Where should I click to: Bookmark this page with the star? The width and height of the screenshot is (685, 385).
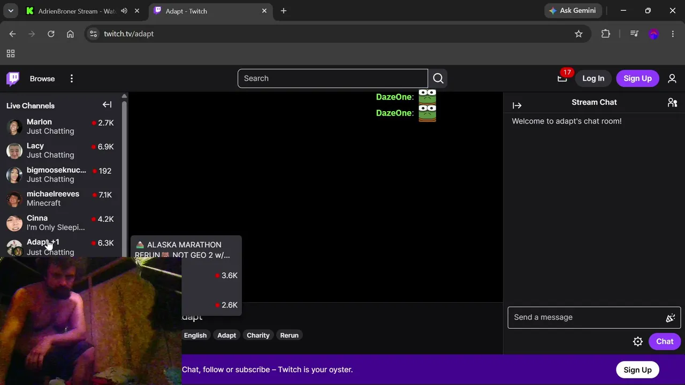pos(579,34)
